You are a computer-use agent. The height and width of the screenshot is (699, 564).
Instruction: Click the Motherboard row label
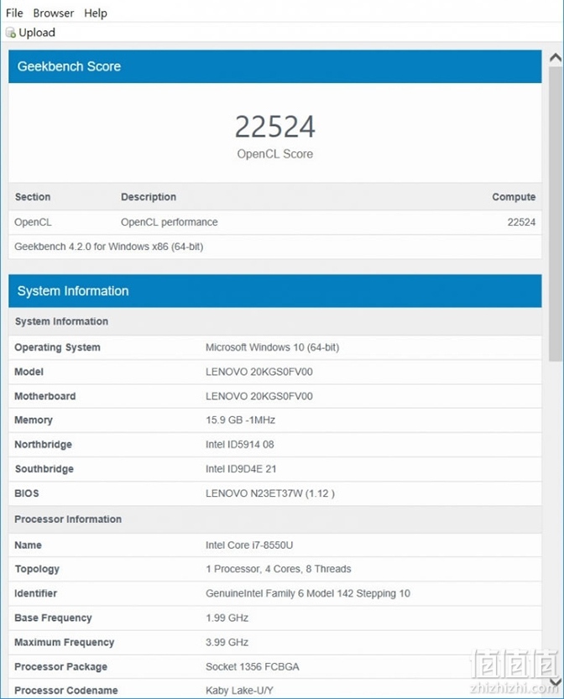pyautogui.click(x=45, y=396)
